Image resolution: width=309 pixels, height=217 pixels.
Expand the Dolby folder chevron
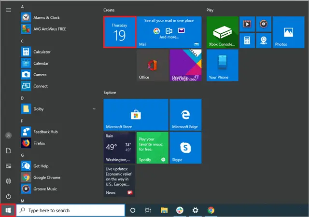pyautogui.click(x=94, y=108)
